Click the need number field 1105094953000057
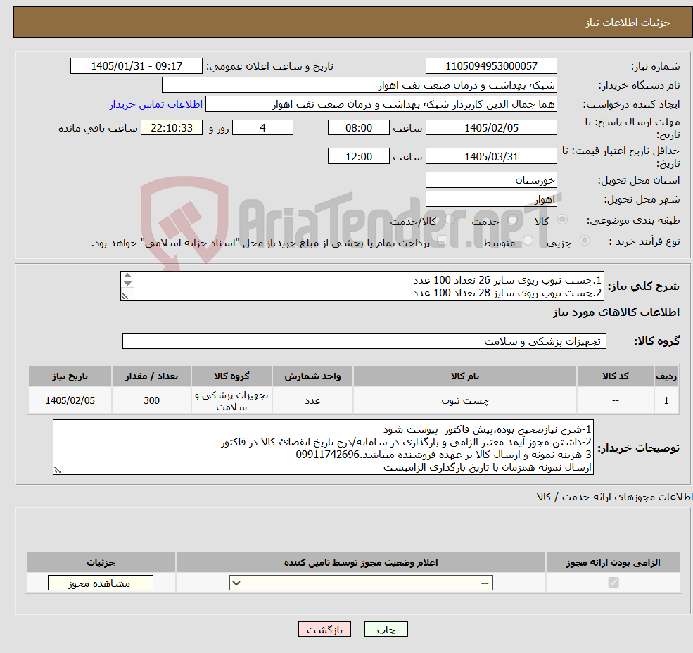 491,66
